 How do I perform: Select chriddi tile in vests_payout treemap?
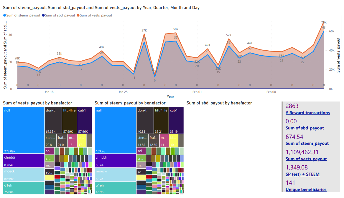[24, 161]
